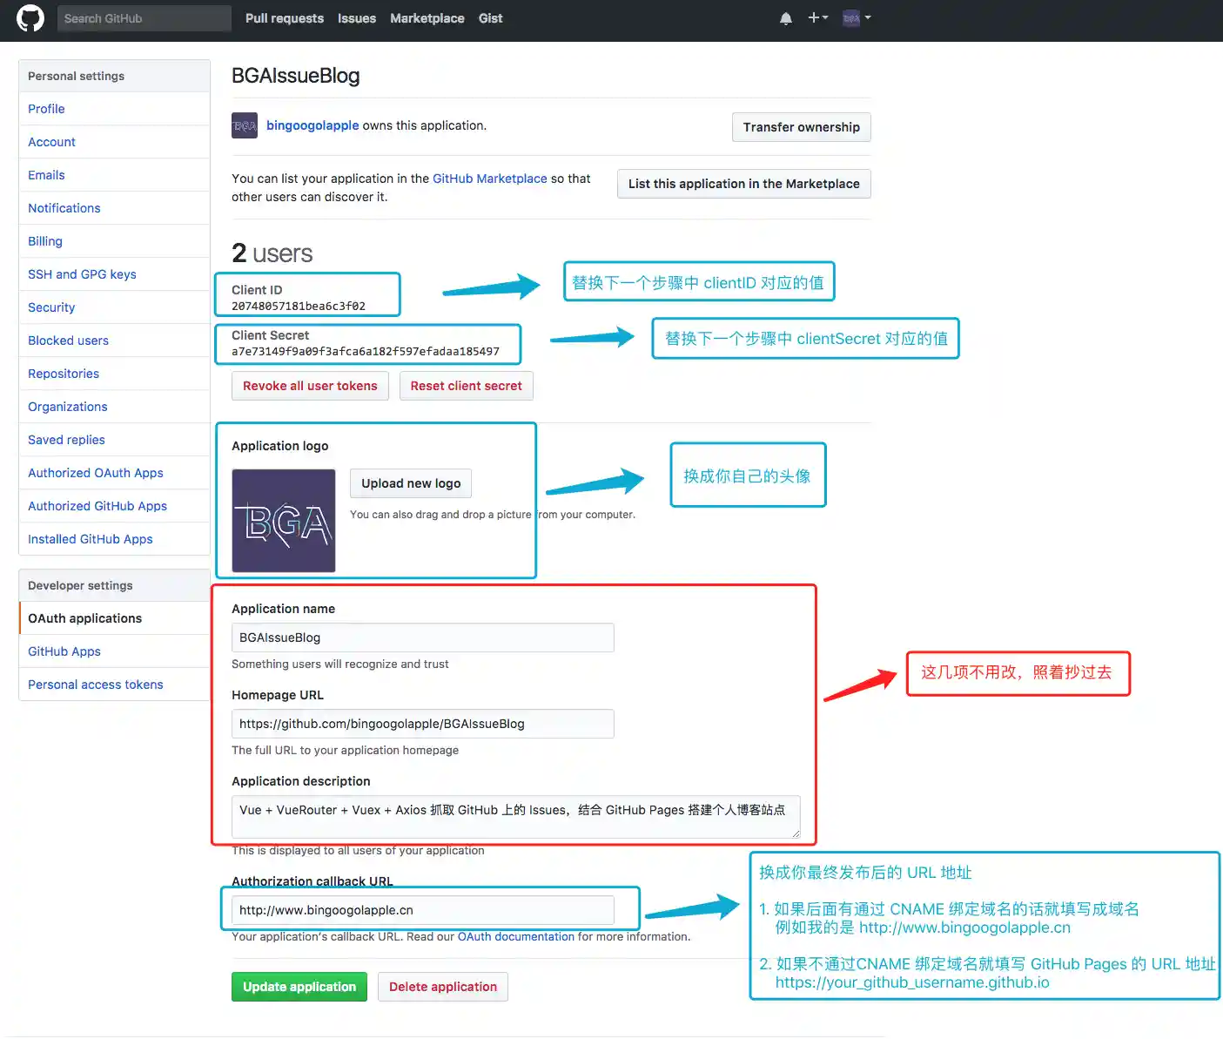Click Revoke all user tokens
This screenshot has width=1223, height=1039.
310,386
